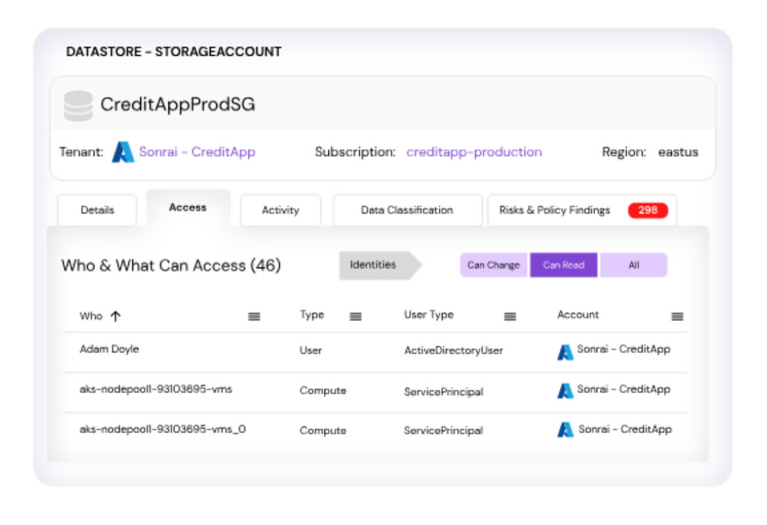Click Sonrai - CreditApp account for Adam Doyle

point(623,349)
